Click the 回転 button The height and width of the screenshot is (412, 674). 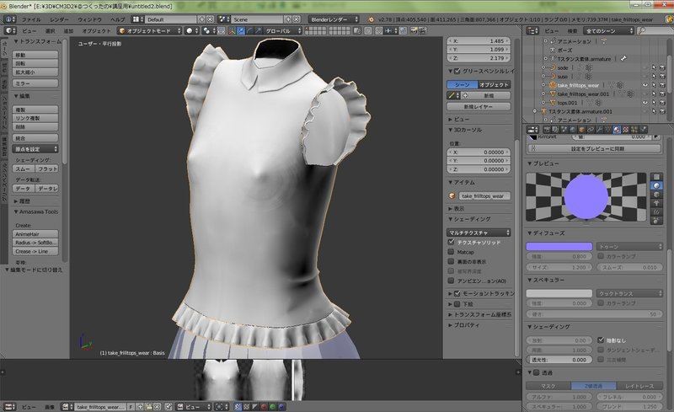pyautogui.click(x=35, y=64)
